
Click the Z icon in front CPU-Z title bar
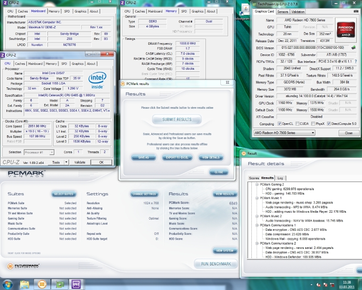click(x=2, y=55)
